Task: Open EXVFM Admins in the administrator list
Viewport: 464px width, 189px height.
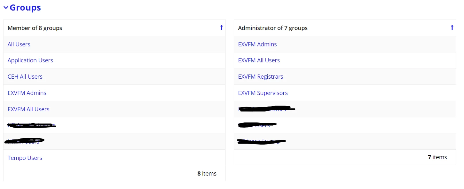Action: pyautogui.click(x=257, y=44)
